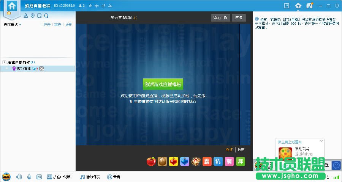Click the star favorite channel icon

(90, 6)
